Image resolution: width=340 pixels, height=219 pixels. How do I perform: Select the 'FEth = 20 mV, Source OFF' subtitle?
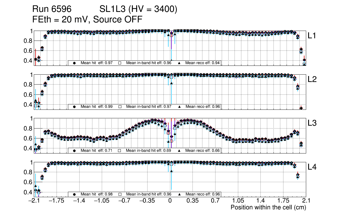pos(87,19)
